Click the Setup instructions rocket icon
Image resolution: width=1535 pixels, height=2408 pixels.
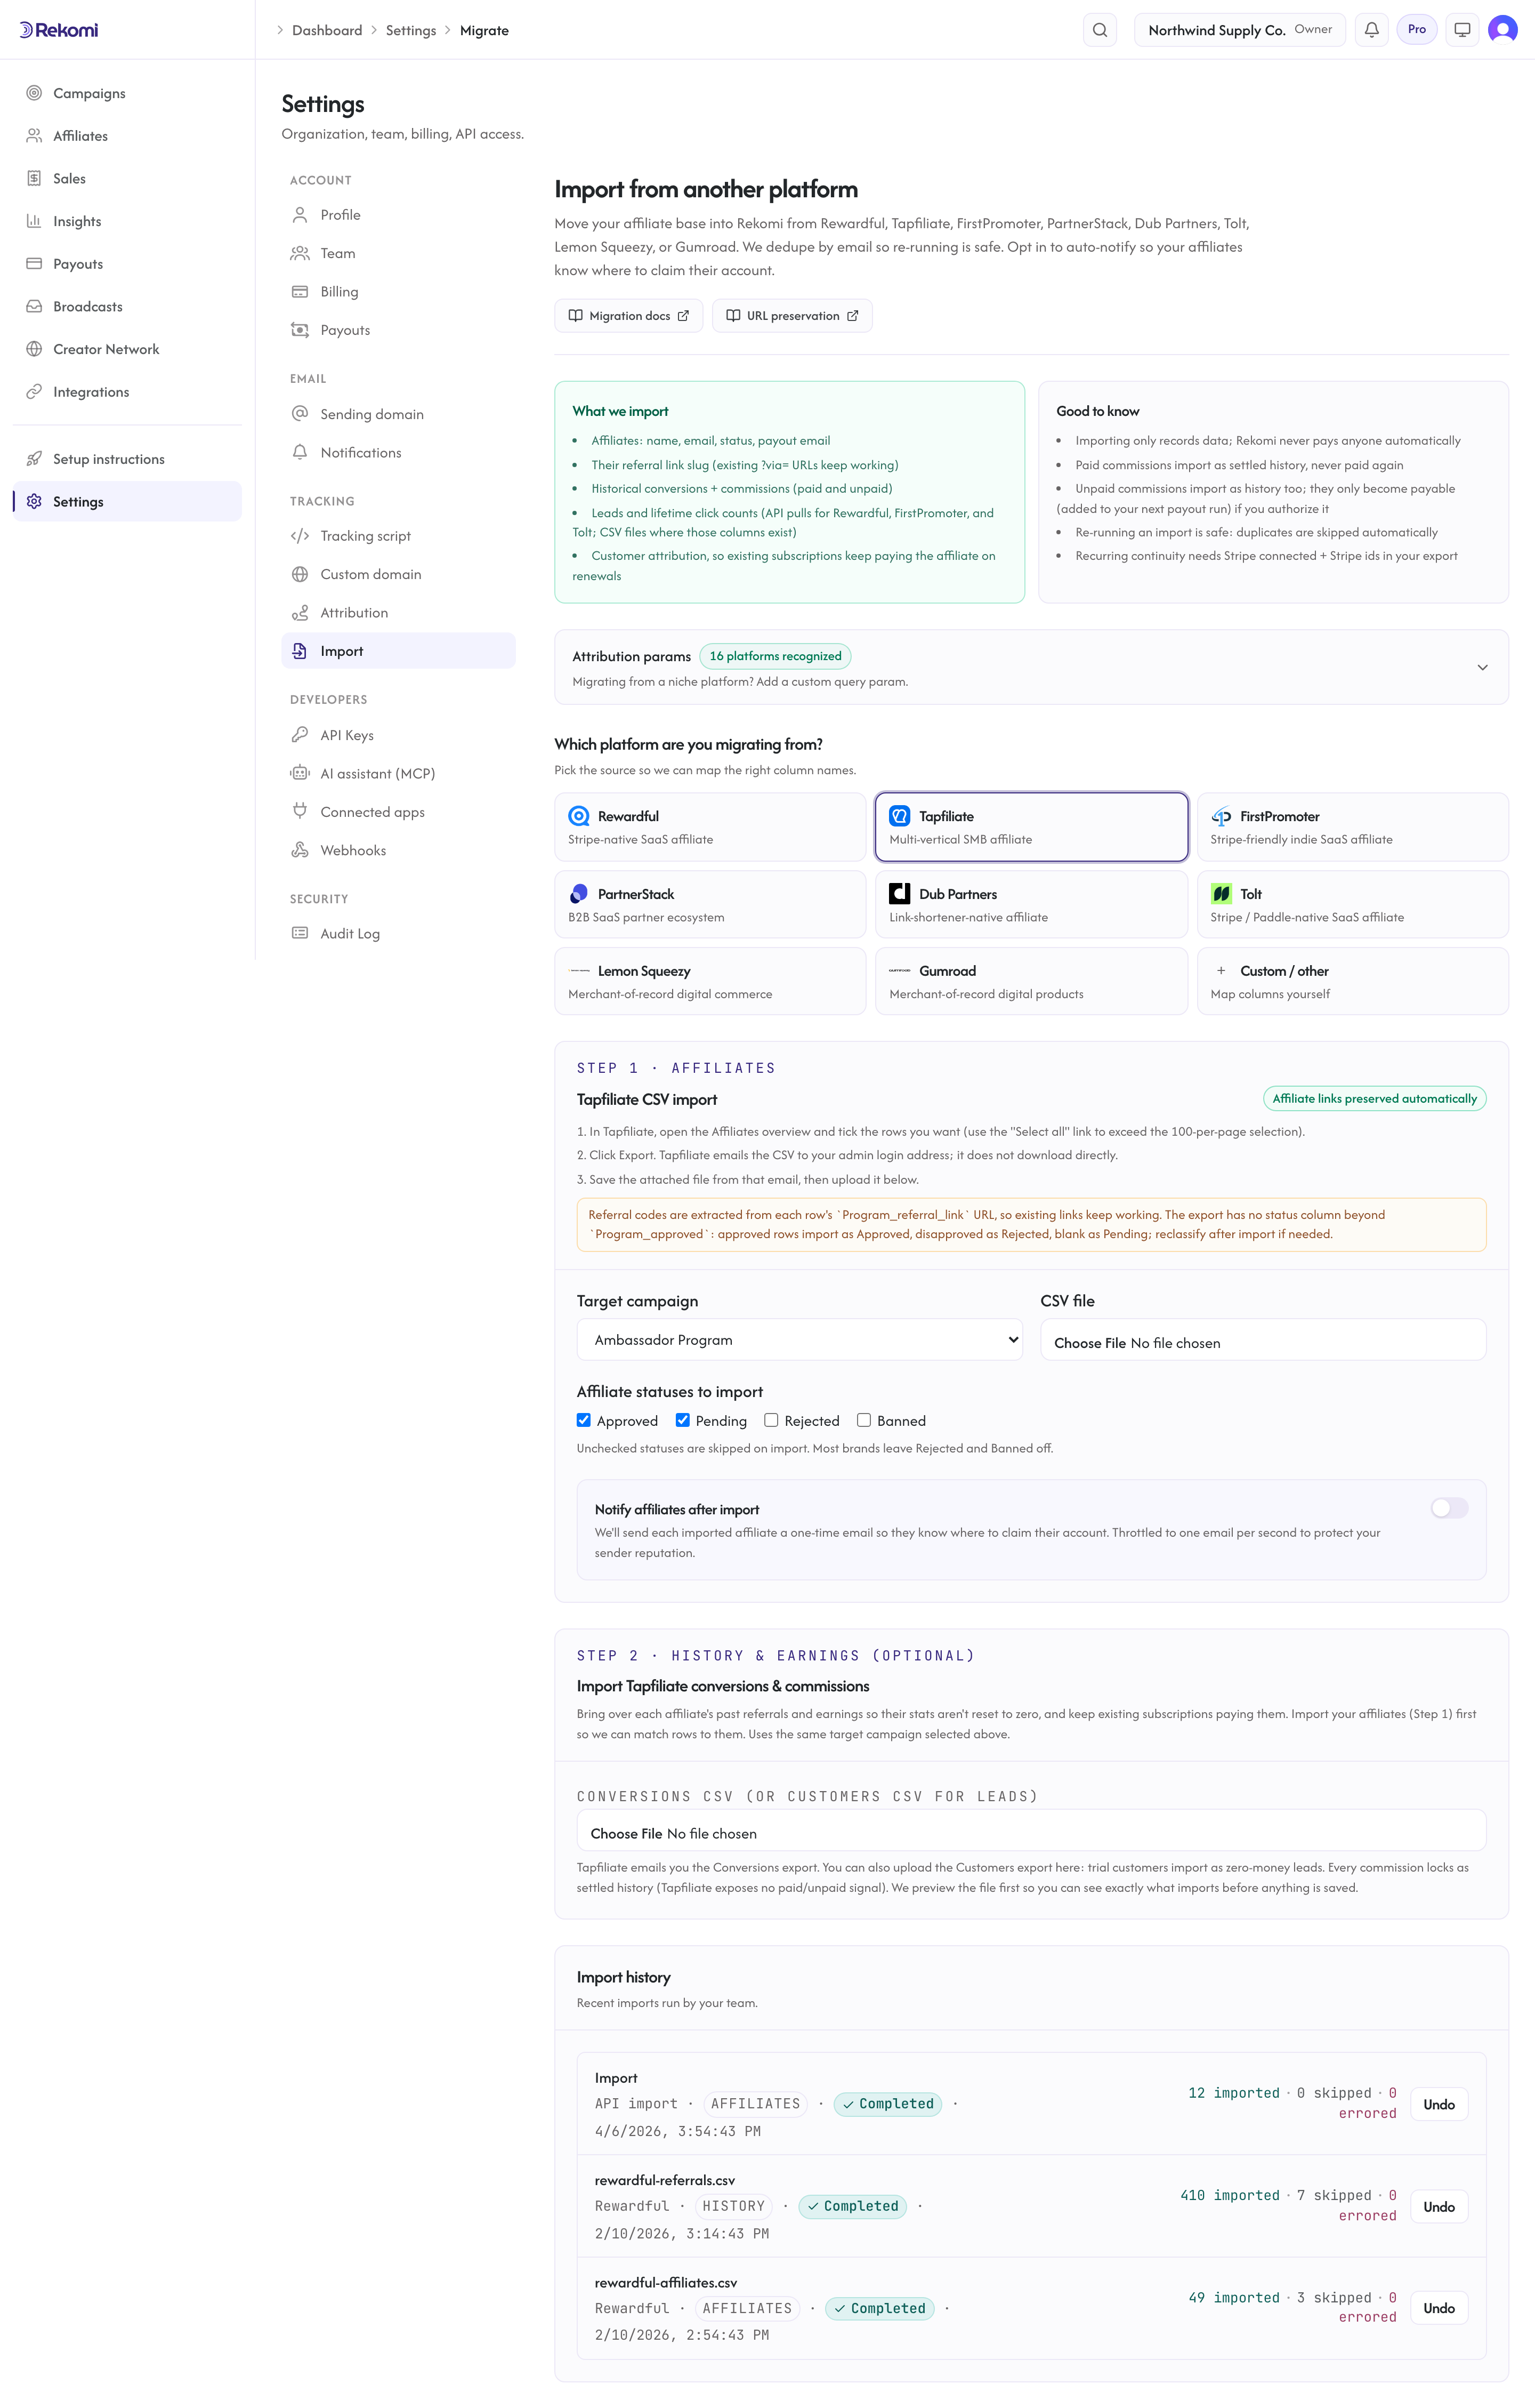(x=34, y=459)
